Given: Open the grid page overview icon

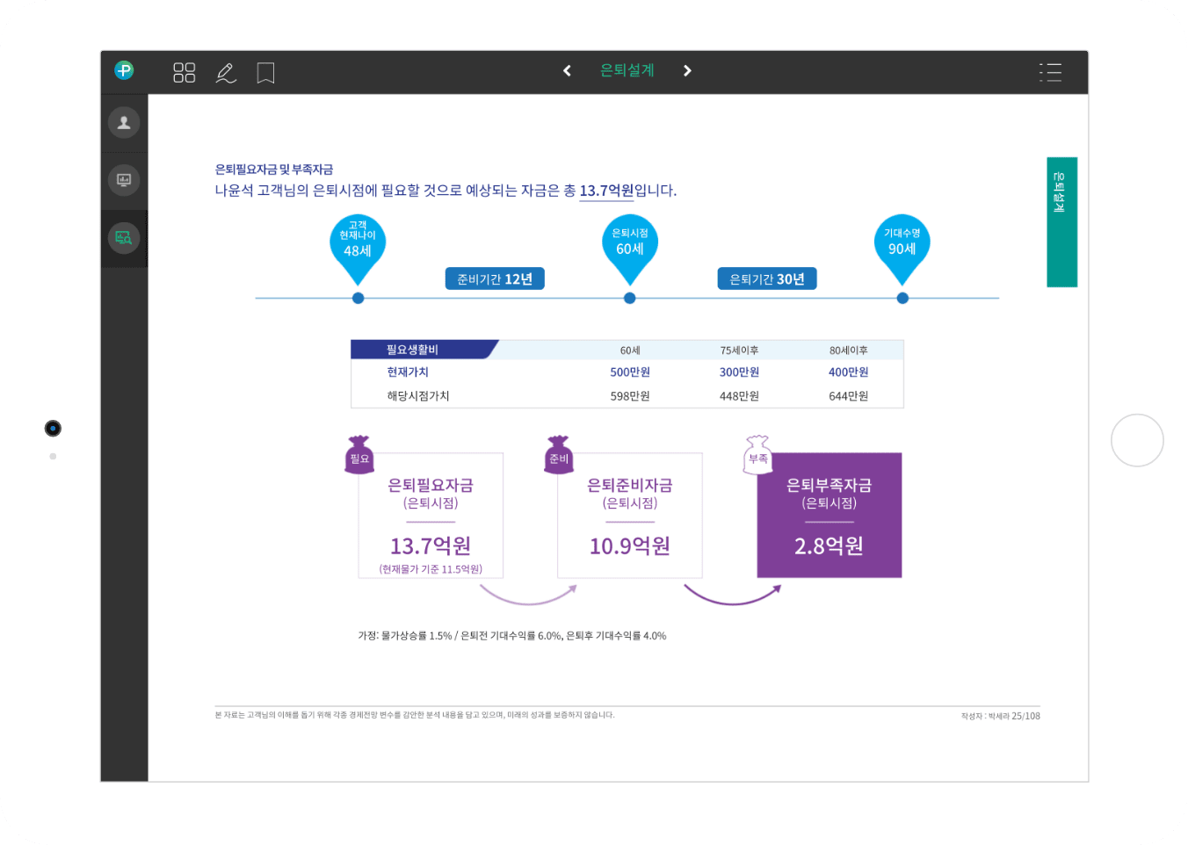Looking at the screenshot, I should tap(184, 72).
